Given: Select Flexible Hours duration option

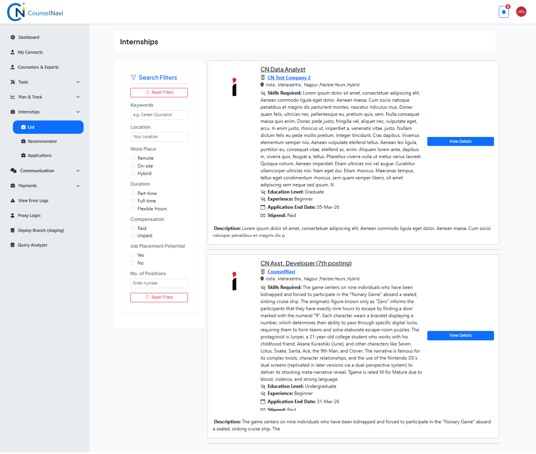Looking at the screenshot, I should click(133, 209).
